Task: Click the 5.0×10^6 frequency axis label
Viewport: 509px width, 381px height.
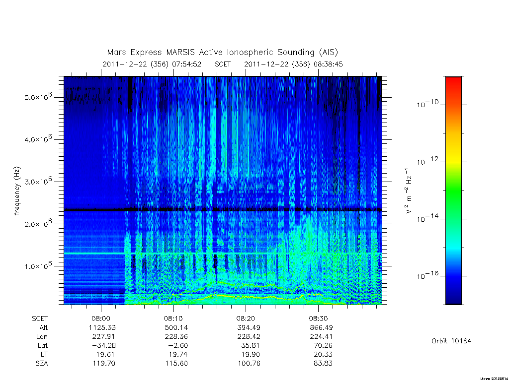Action: [x=38, y=96]
